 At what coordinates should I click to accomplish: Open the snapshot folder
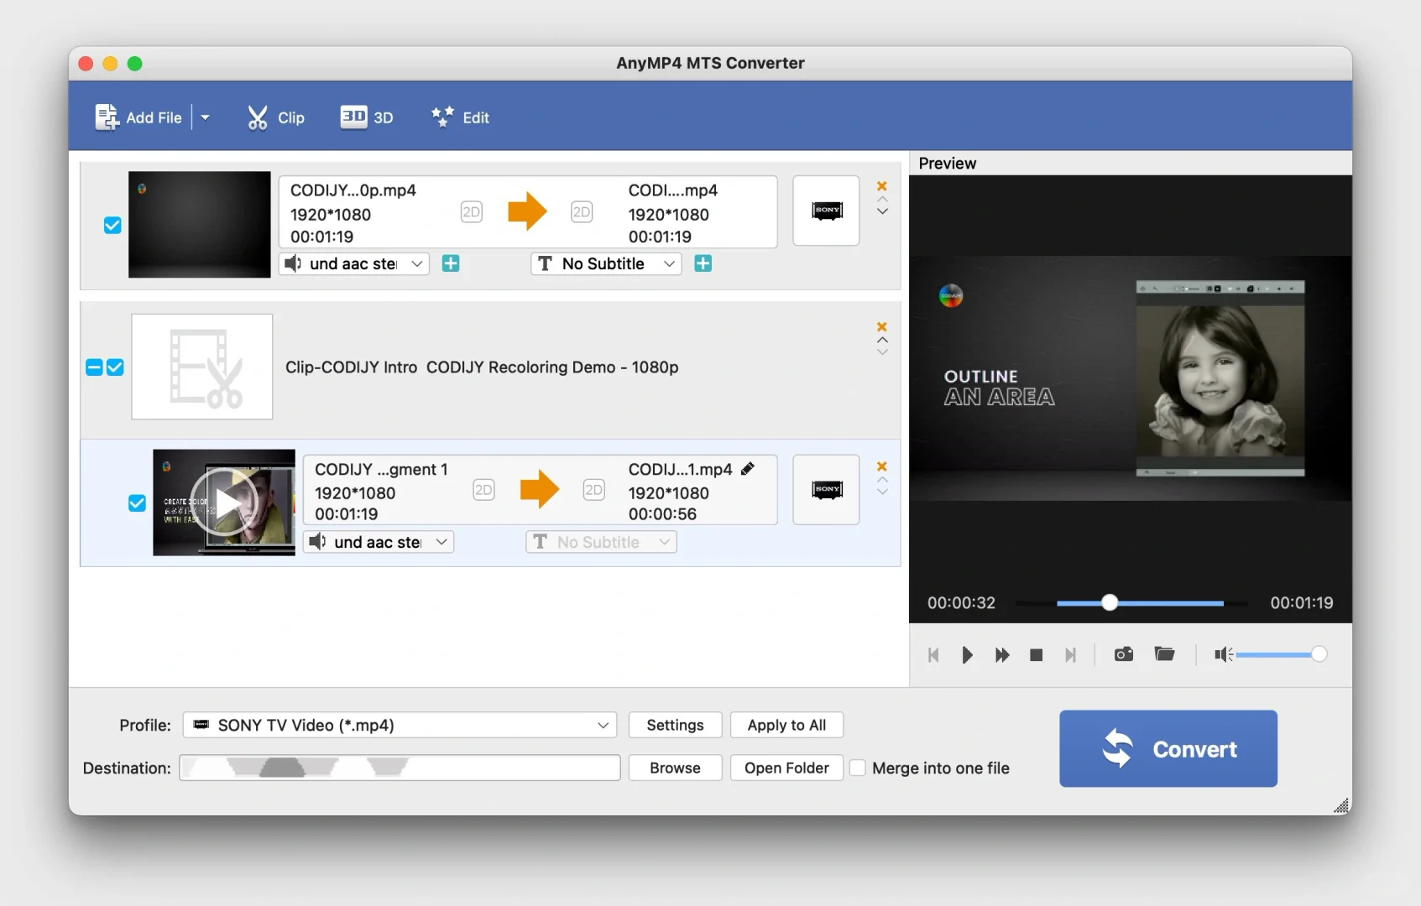click(x=1165, y=654)
